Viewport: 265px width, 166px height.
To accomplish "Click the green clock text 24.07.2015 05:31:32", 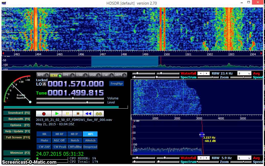I will 60,154.
